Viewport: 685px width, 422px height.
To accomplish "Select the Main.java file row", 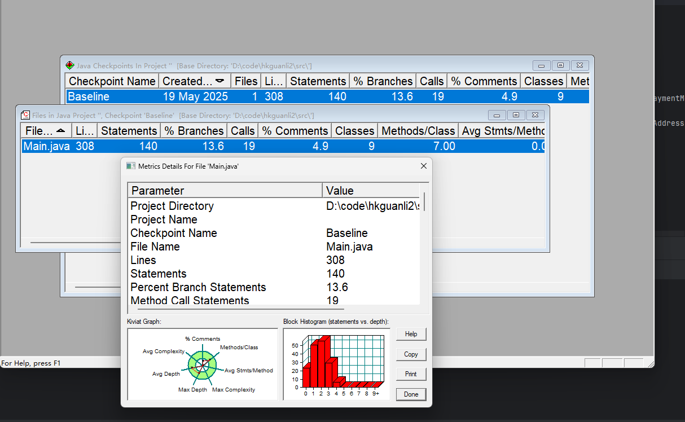I will [283, 146].
